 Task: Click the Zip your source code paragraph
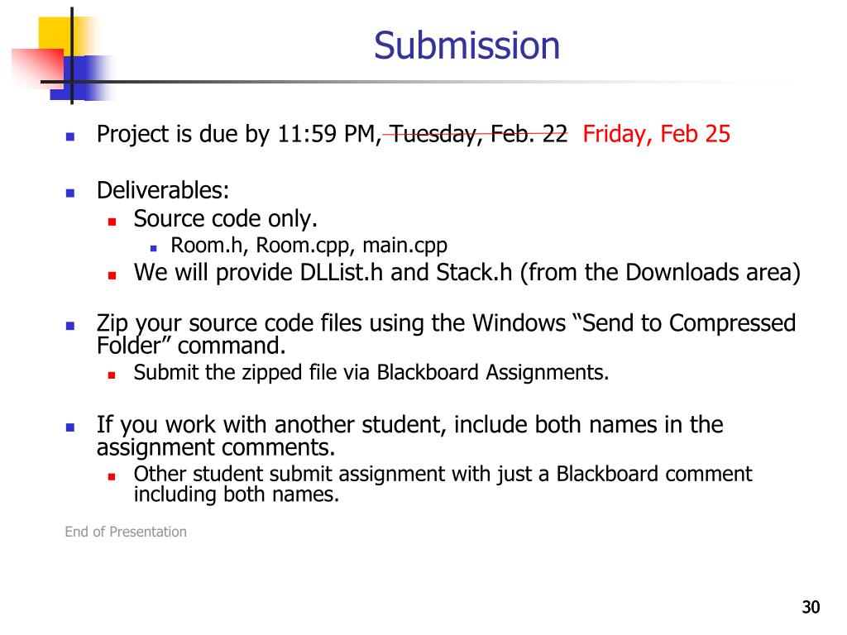pos(446,334)
